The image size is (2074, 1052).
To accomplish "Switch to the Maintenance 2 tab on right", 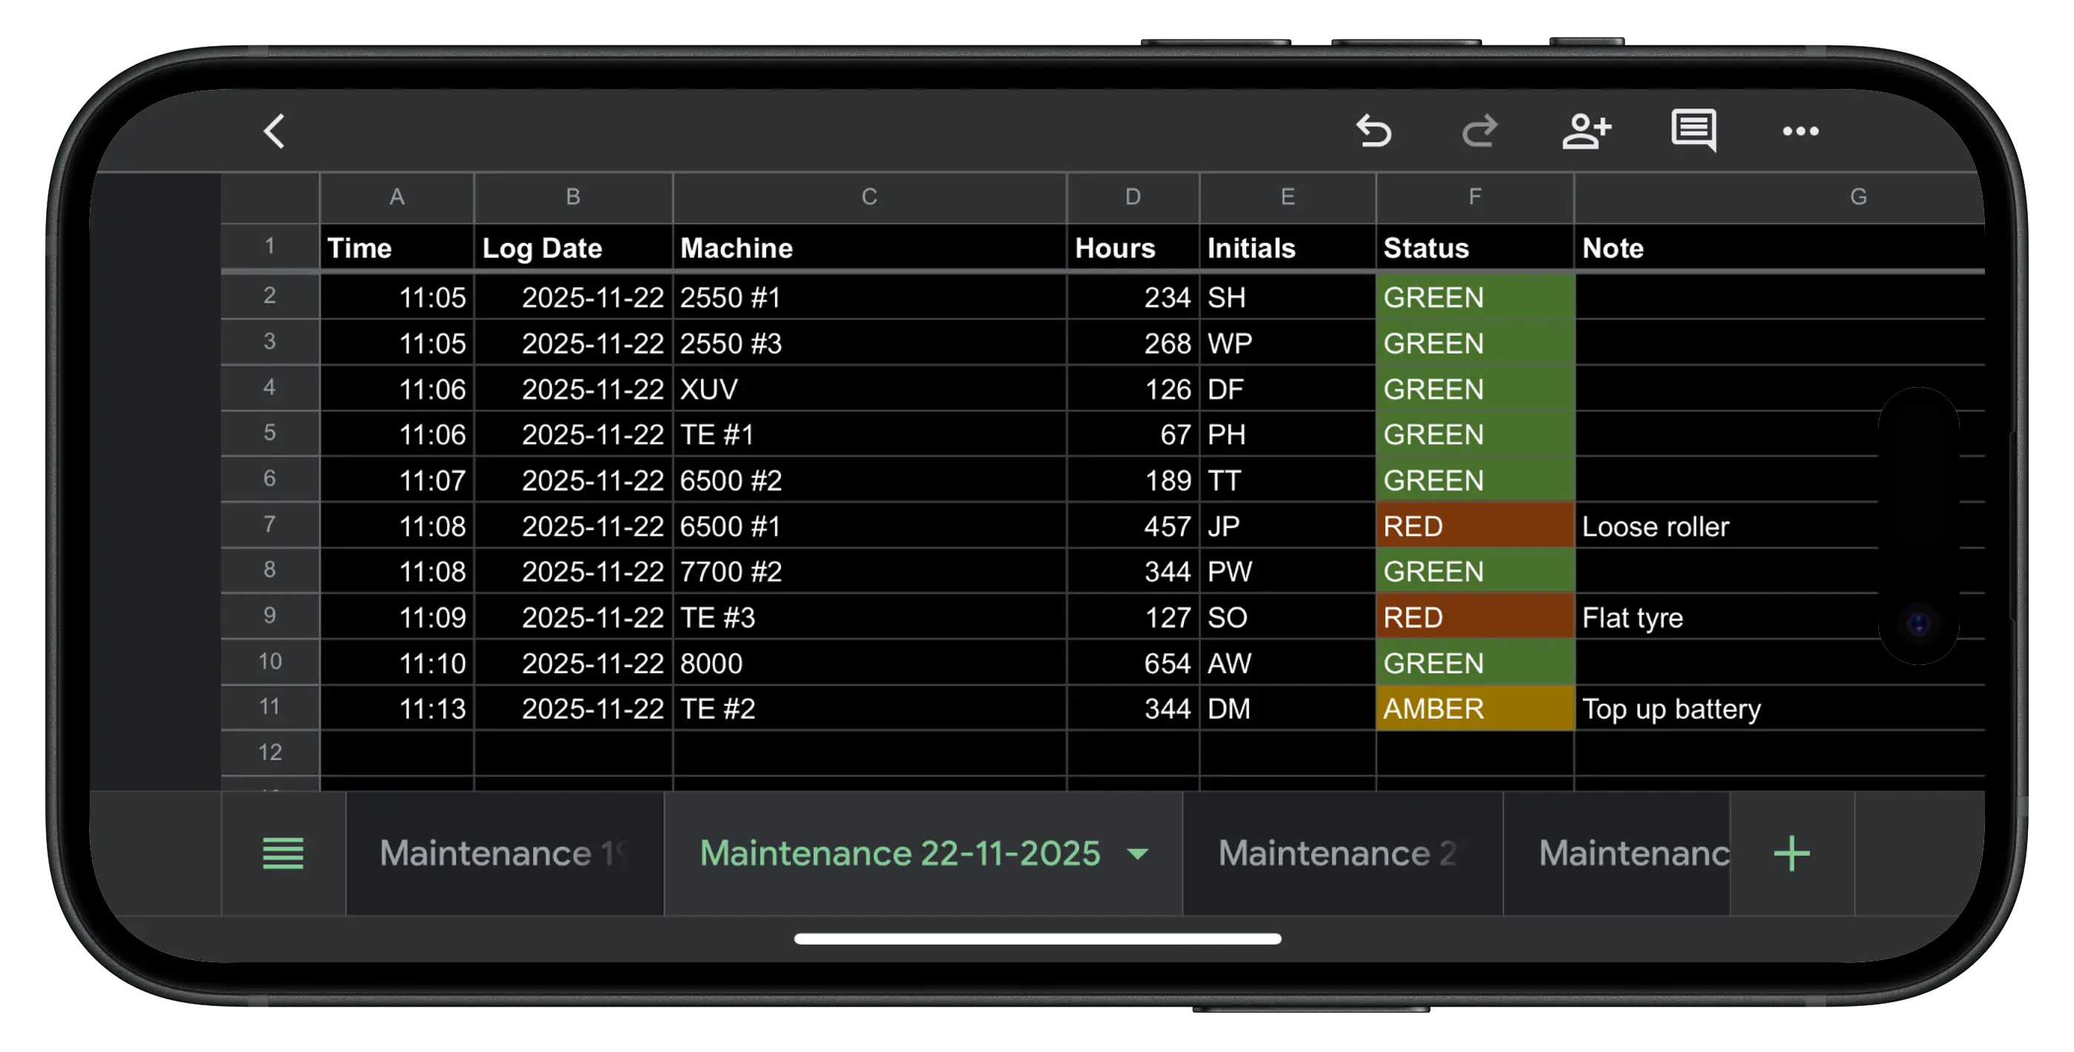I will click(1340, 853).
